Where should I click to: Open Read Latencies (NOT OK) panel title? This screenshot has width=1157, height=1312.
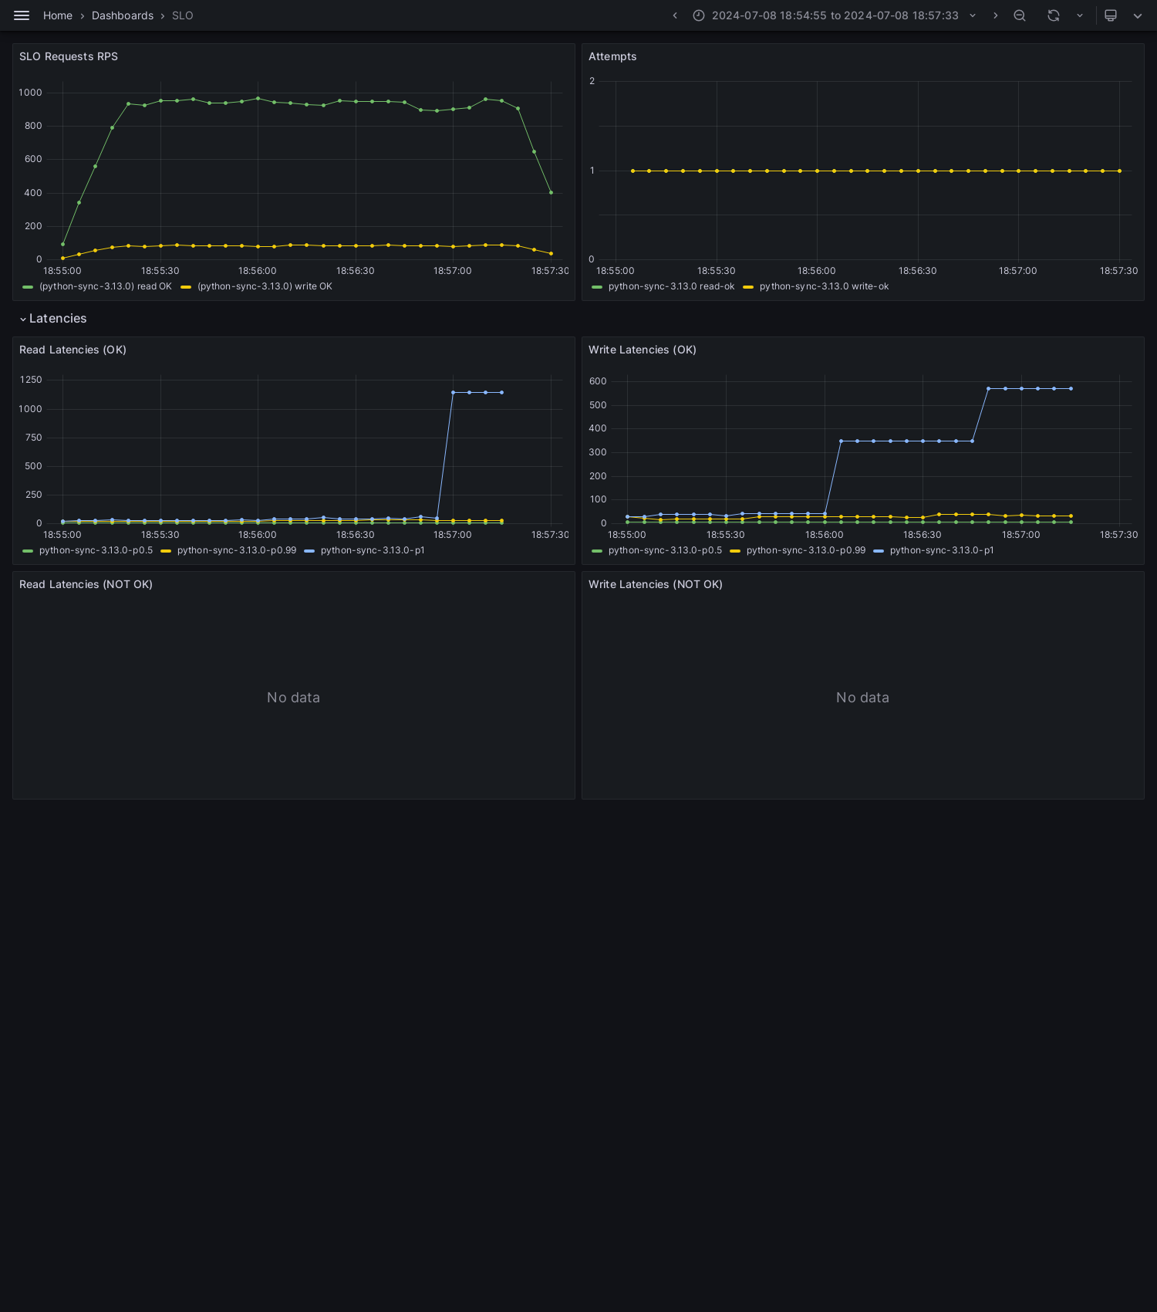[x=86, y=584]
